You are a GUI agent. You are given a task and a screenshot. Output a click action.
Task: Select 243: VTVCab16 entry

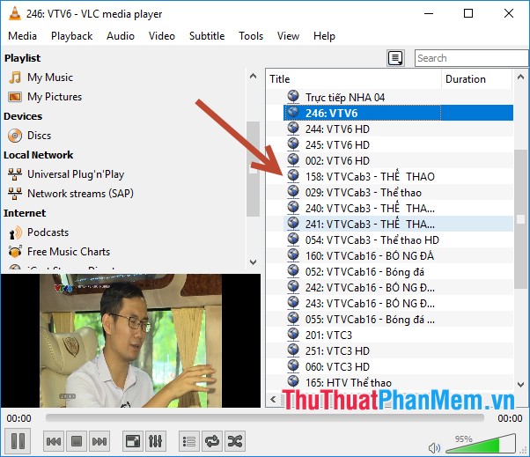[x=370, y=304]
